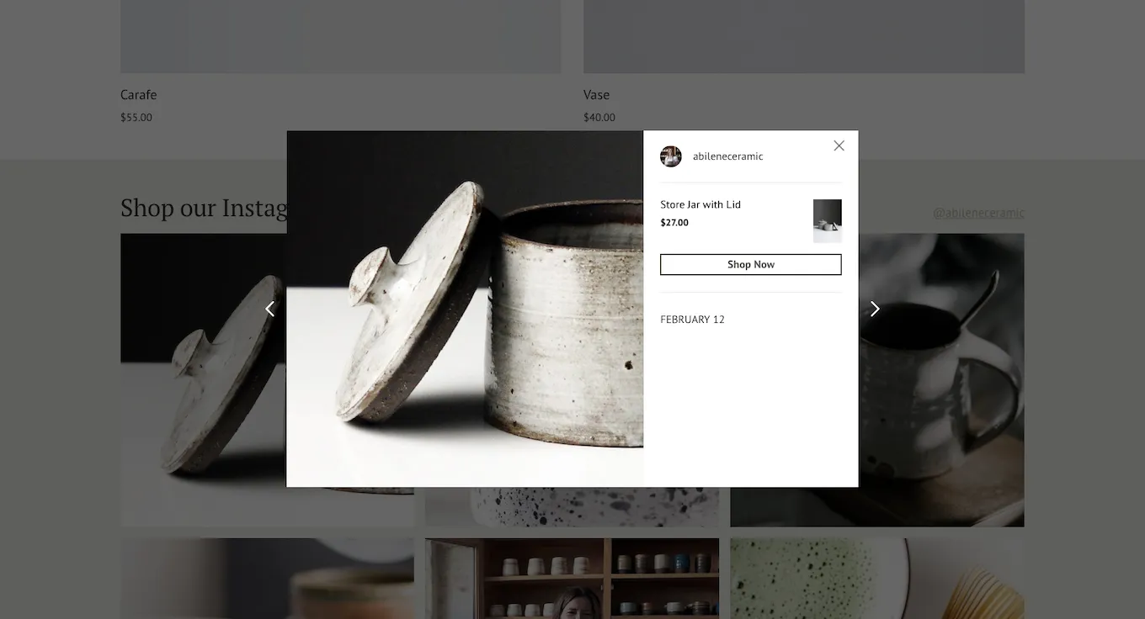
Task: Click the Shop Now button
Action: click(x=750, y=264)
